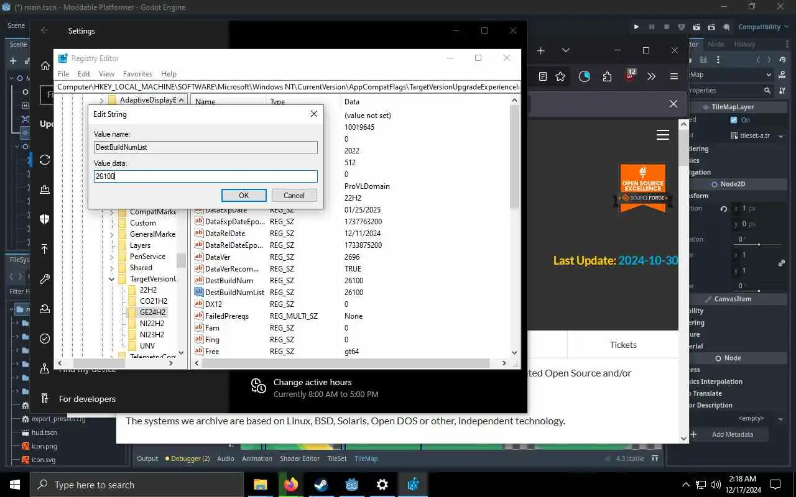Switch to Godot's Node dock tab
Viewport: 796px width, 497px height.
pos(716,44)
